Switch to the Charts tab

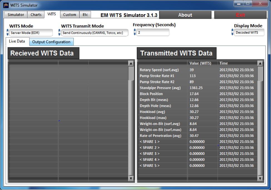click(x=36, y=15)
